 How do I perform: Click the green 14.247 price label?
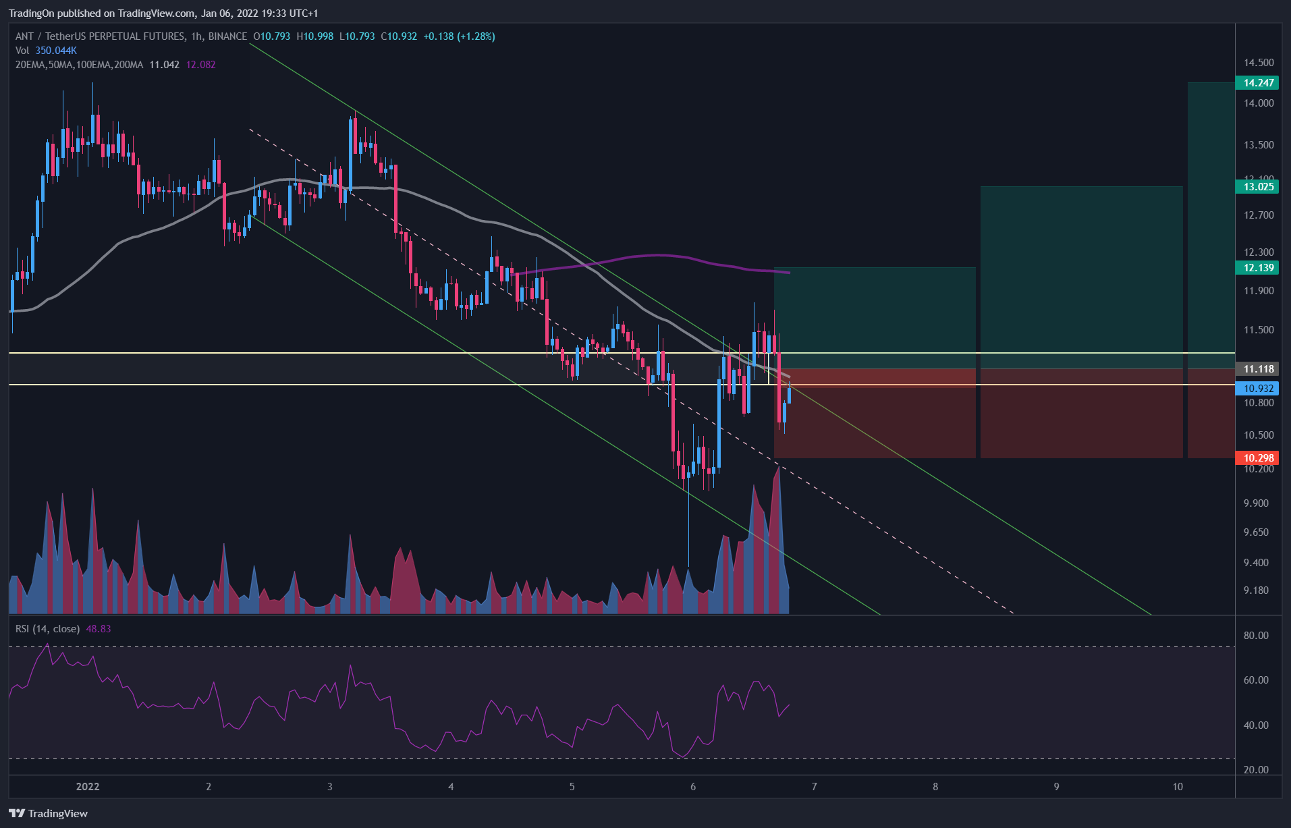(x=1257, y=83)
